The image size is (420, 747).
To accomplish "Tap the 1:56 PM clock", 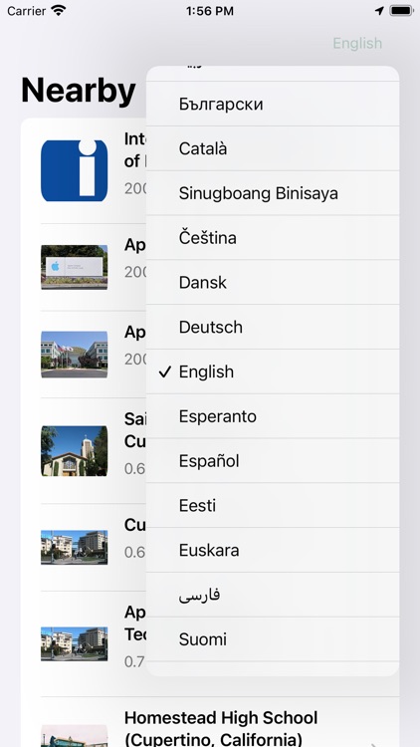I will click(210, 11).
